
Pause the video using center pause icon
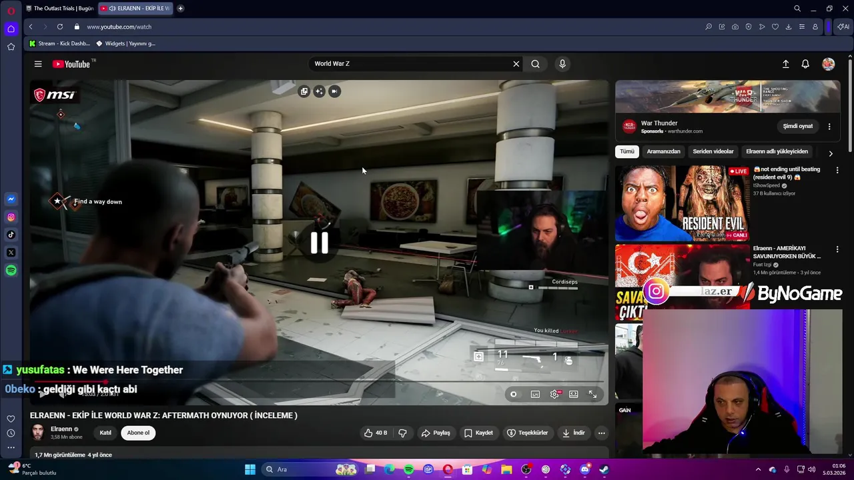click(x=320, y=243)
